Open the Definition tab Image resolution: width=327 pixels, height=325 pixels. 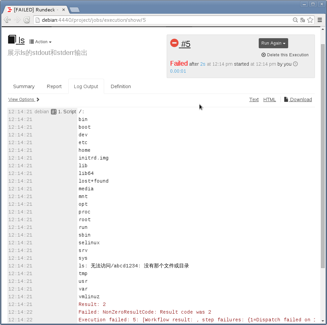(x=121, y=86)
